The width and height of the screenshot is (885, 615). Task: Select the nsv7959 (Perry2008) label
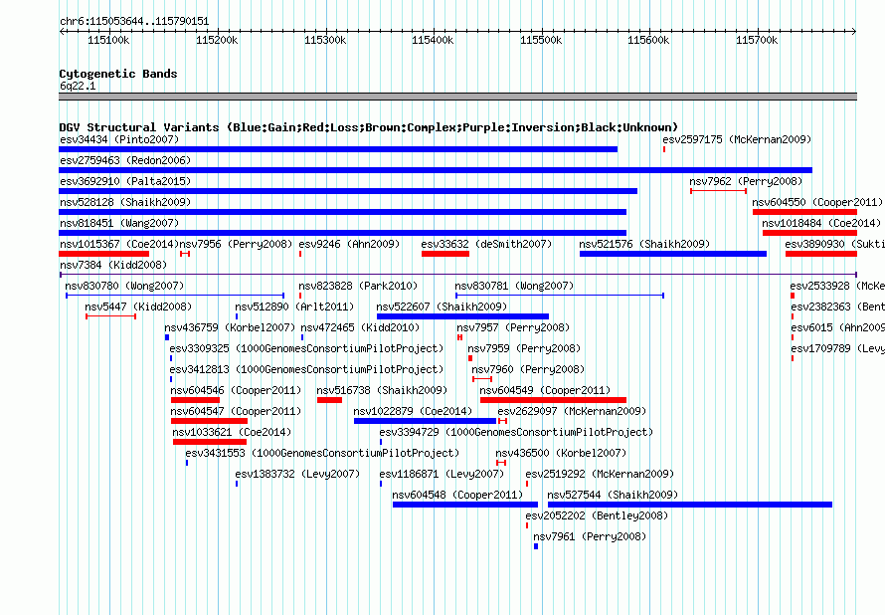[x=524, y=348]
